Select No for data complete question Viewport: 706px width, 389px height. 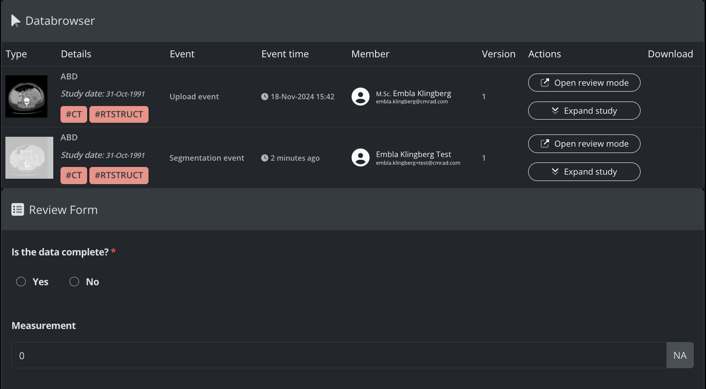(74, 282)
